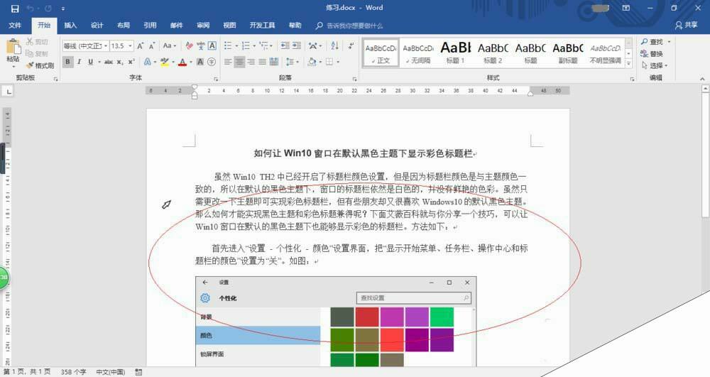Apply the 无间隔 no-spacing style

point(418,53)
